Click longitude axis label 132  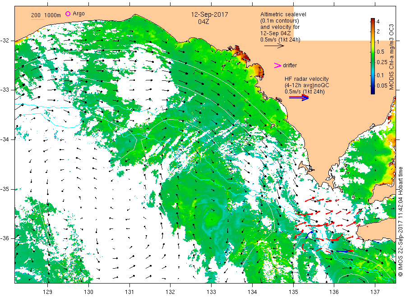[x=171, y=292]
